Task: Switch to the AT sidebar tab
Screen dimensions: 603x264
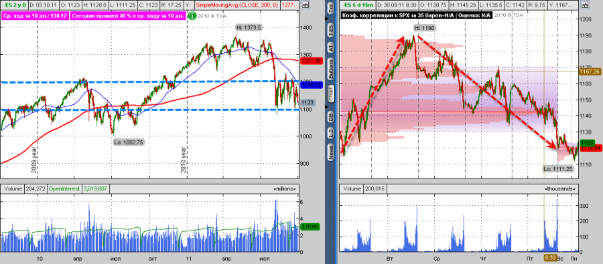Action: (331, 47)
